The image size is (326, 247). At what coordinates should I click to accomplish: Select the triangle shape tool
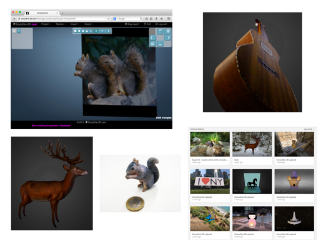pos(87,31)
